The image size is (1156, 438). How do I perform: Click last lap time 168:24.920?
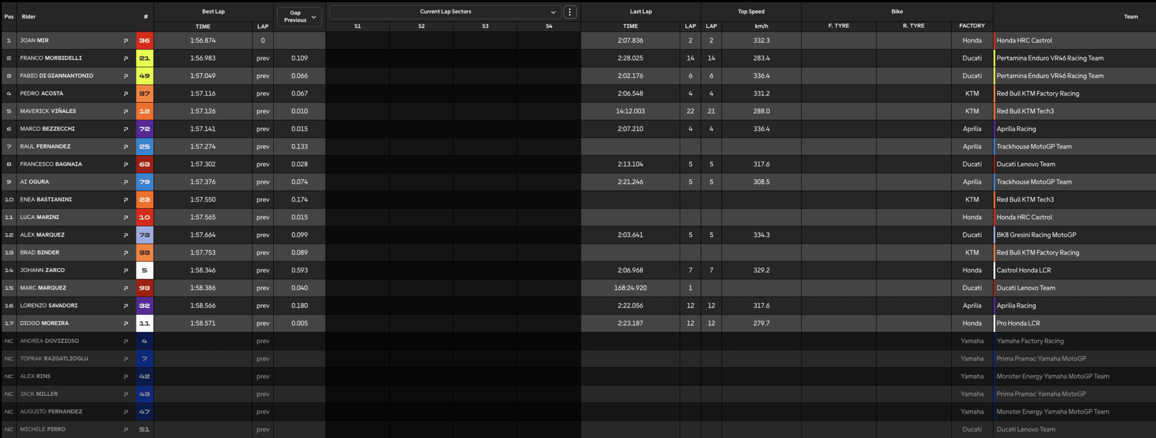point(630,288)
